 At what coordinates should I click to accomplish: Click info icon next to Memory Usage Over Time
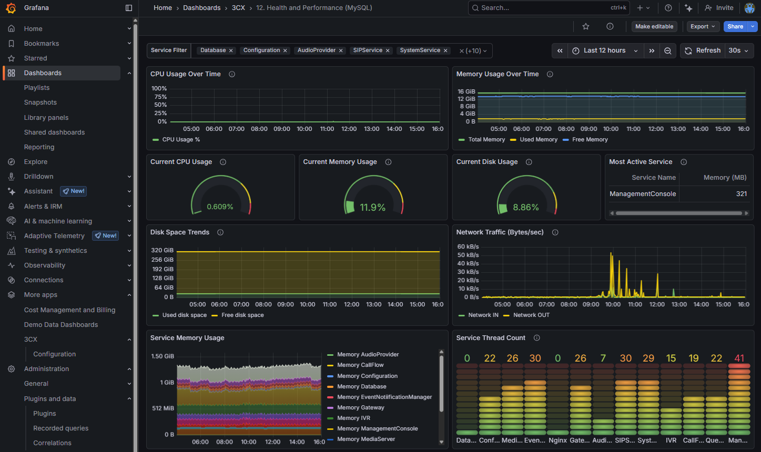click(550, 74)
